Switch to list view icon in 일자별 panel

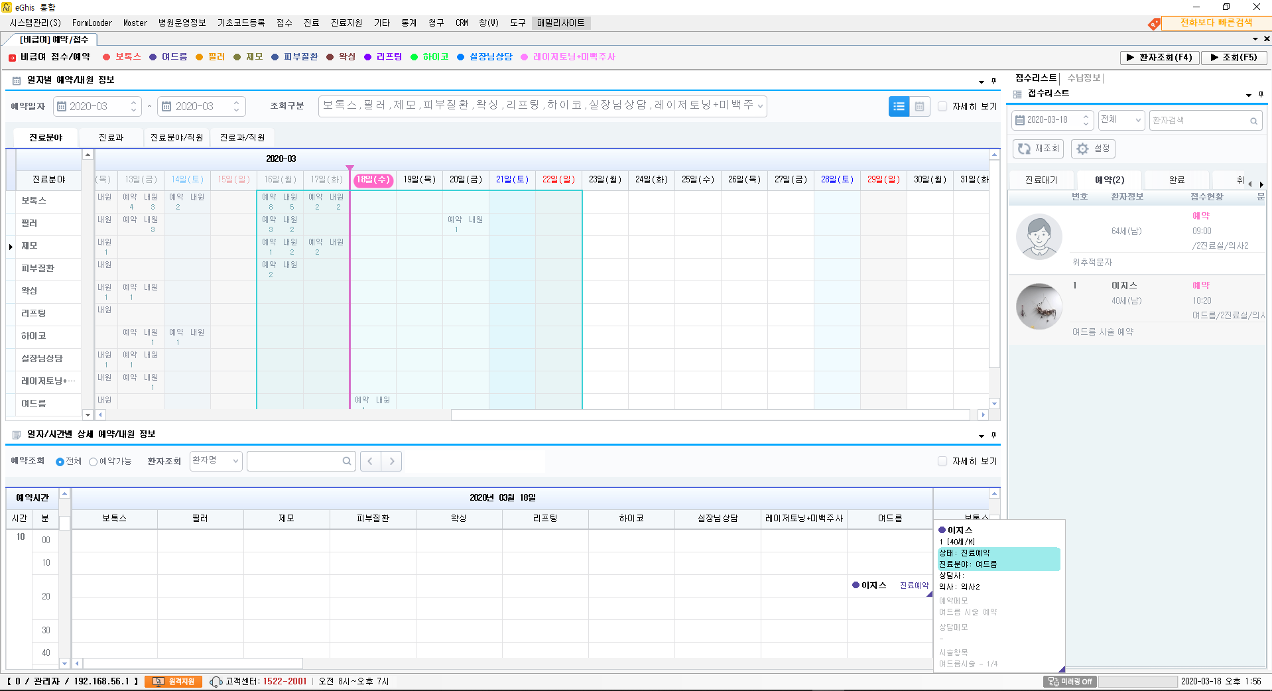pos(899,106)
